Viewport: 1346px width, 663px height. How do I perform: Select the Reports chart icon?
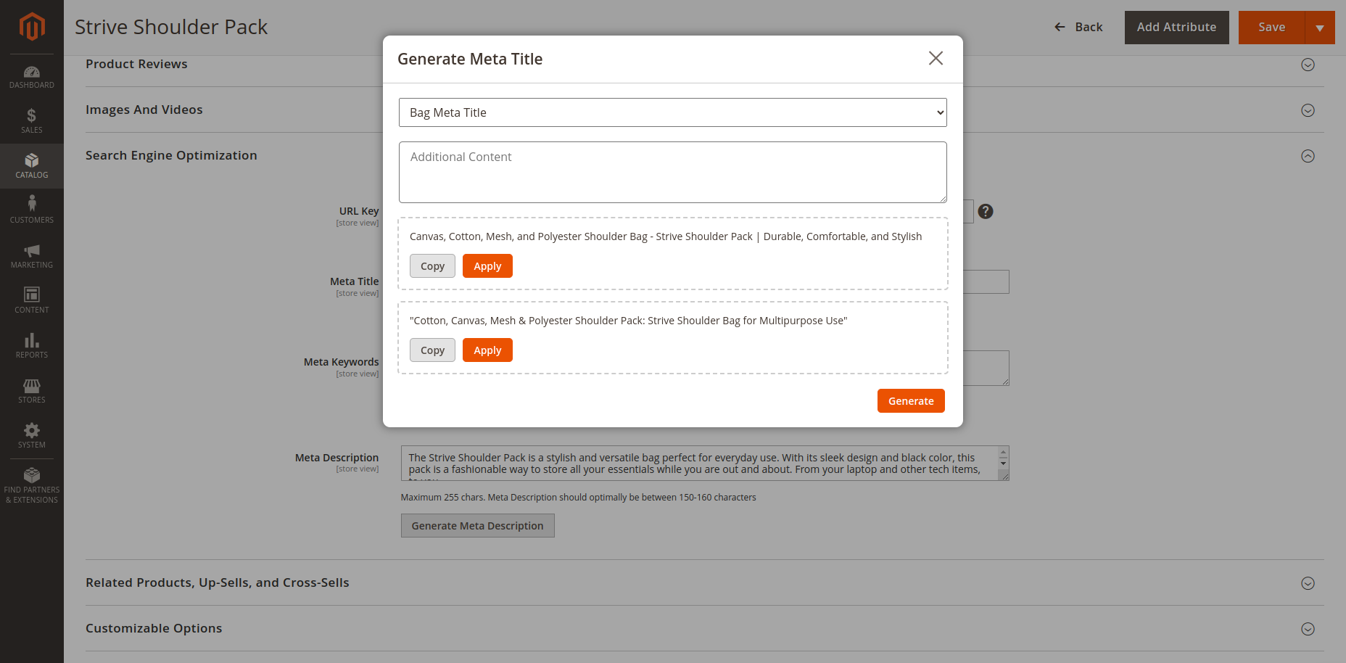click(x=32, y=345)
